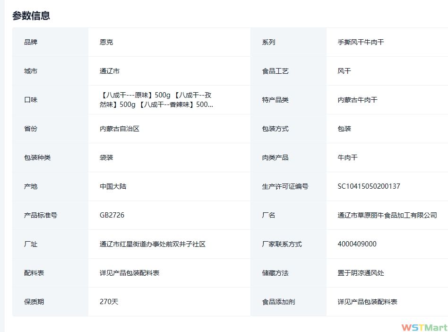Click the 生产许可证编号 label cell
Screen dimensions: 448x332
pos(285,186)
